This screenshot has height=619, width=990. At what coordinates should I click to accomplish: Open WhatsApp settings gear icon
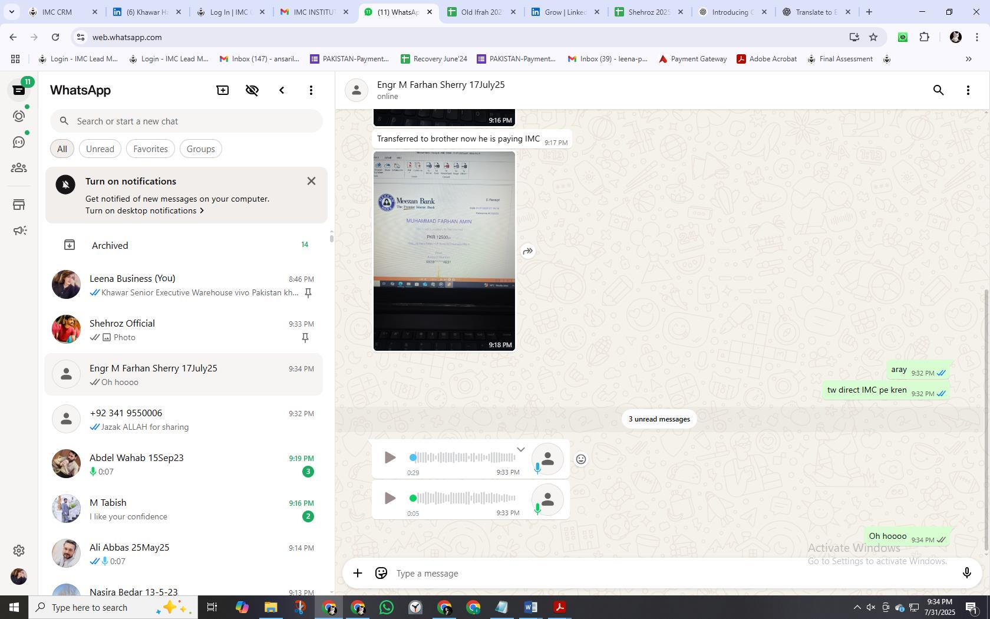click(19, 550)
